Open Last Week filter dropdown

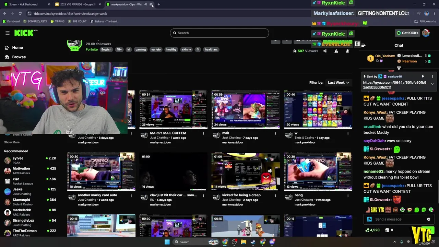point(338,83)
